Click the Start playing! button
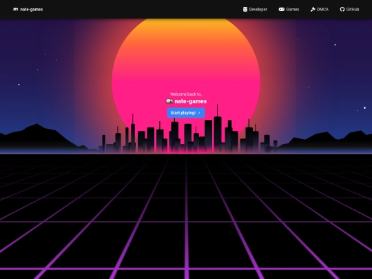372x279 pixels. coord(186,113)
